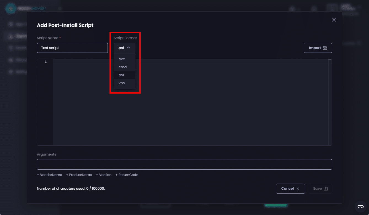This screenshot has height=215, width=369.
Task: Pick .ps1 from the format list
Action: point(121,75)
